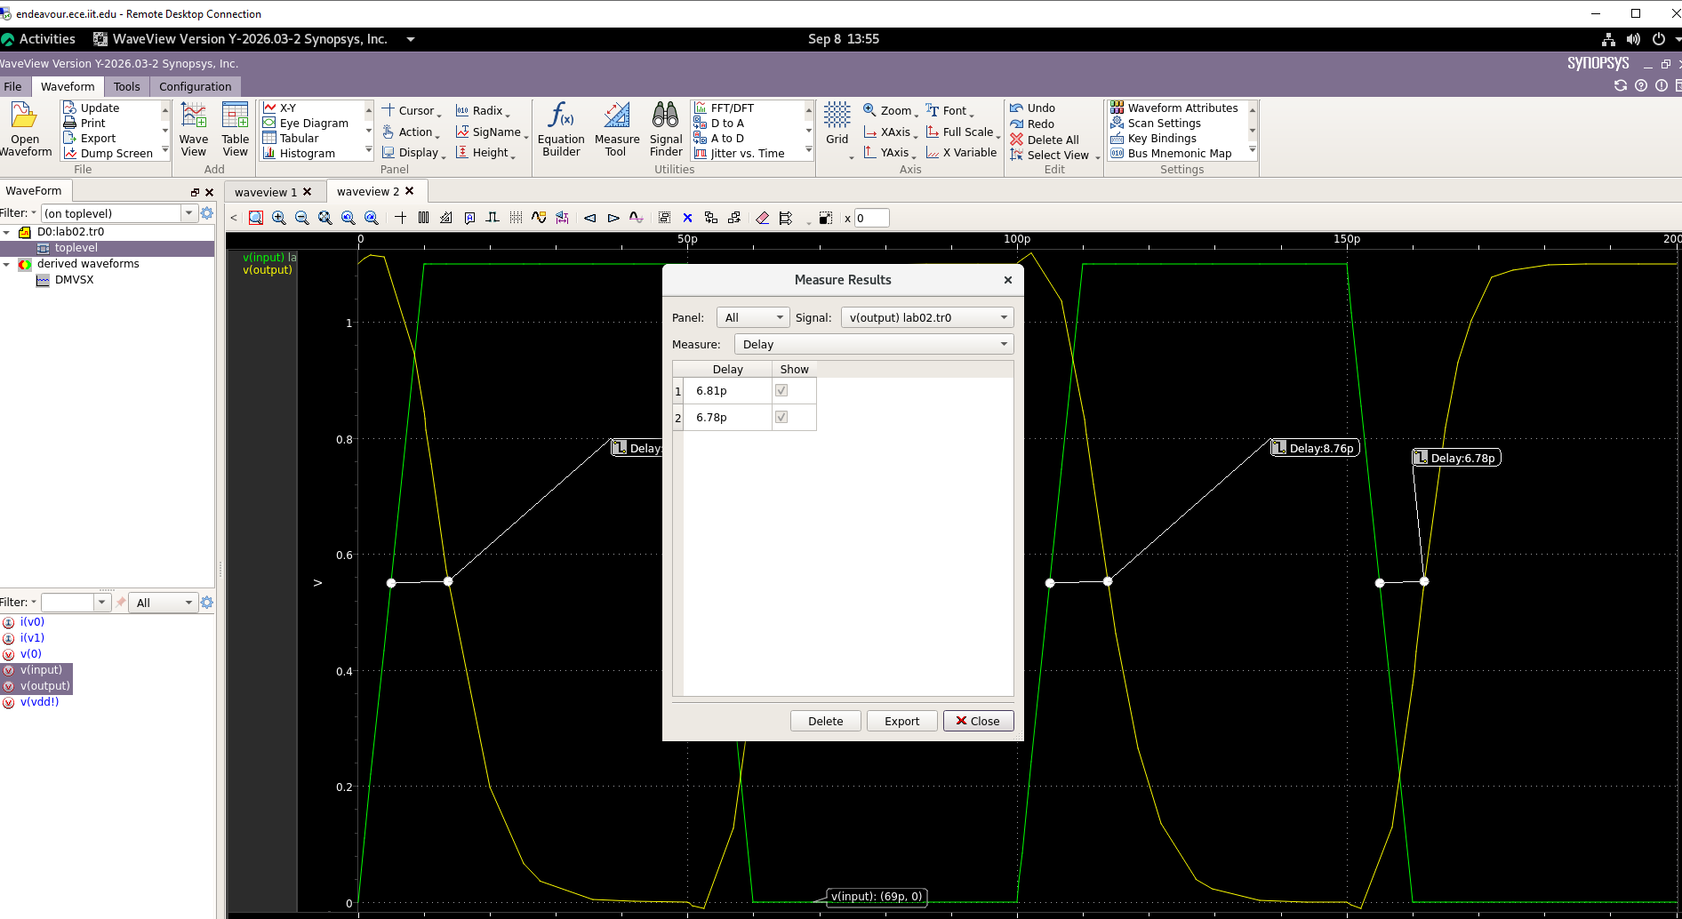Click zoom-to-fit icon in waveview toolbar
This screenshot has width=1682, height=919.
coord(324,218)
